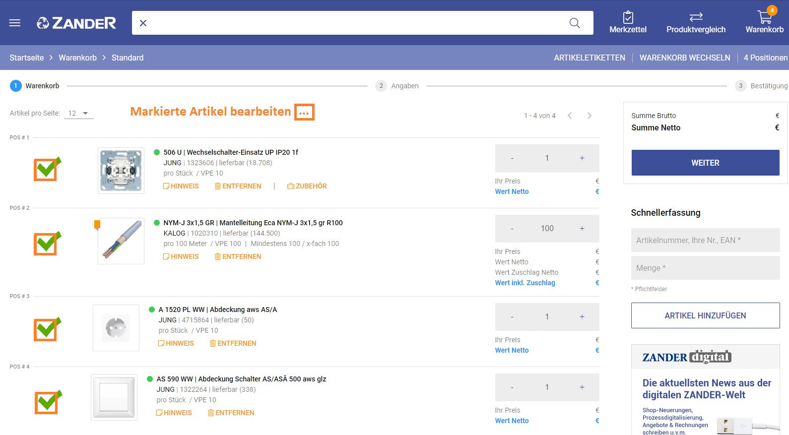Add HINWEIS to Wechselschalter-Einsatz
789x435 pixels.
click(181, 186)
